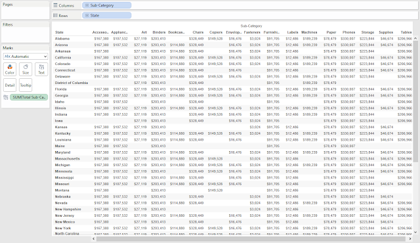Click the horizontal scrollbar right arrow
Viewport: 420px width, 243px height.
point(410,238)
